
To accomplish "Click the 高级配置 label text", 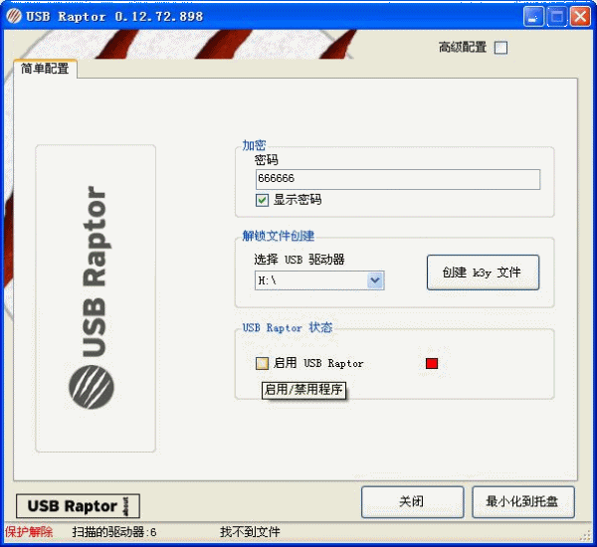I will click(x=463, y=47).
